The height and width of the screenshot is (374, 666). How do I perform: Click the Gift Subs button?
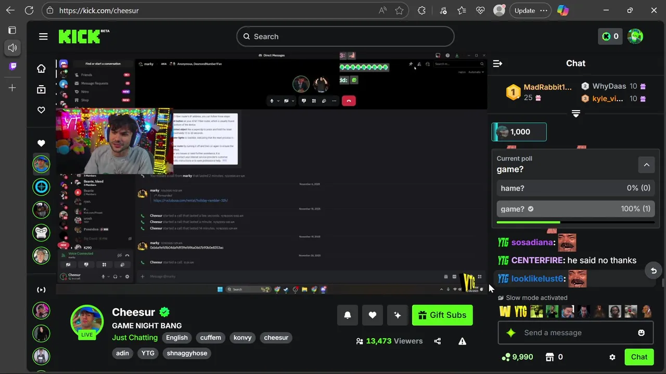[x=442, y=315]
